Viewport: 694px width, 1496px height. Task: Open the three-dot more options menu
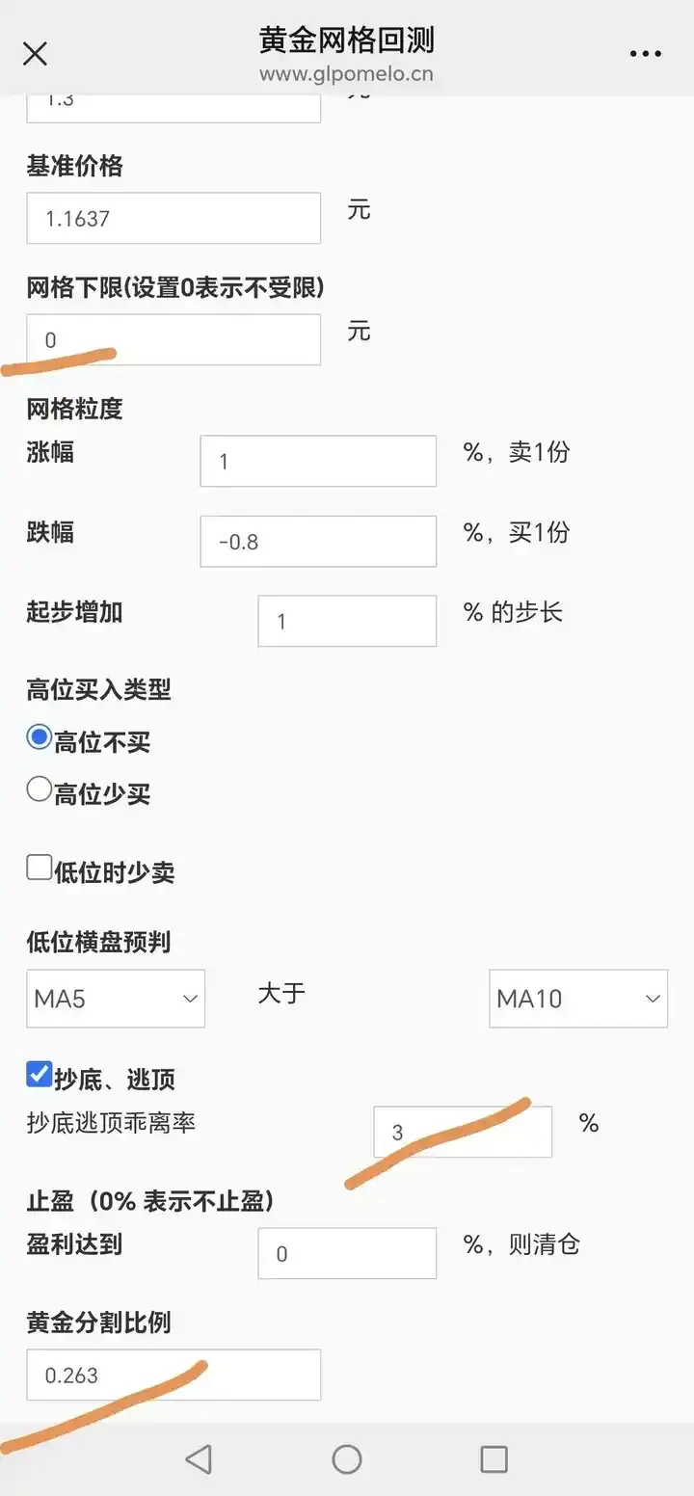(645, 54)
